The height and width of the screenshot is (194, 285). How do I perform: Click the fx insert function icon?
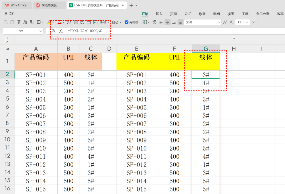(x=61, y=31)
